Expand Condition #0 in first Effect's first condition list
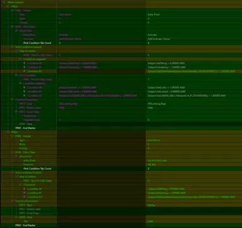 click(25, 63)
